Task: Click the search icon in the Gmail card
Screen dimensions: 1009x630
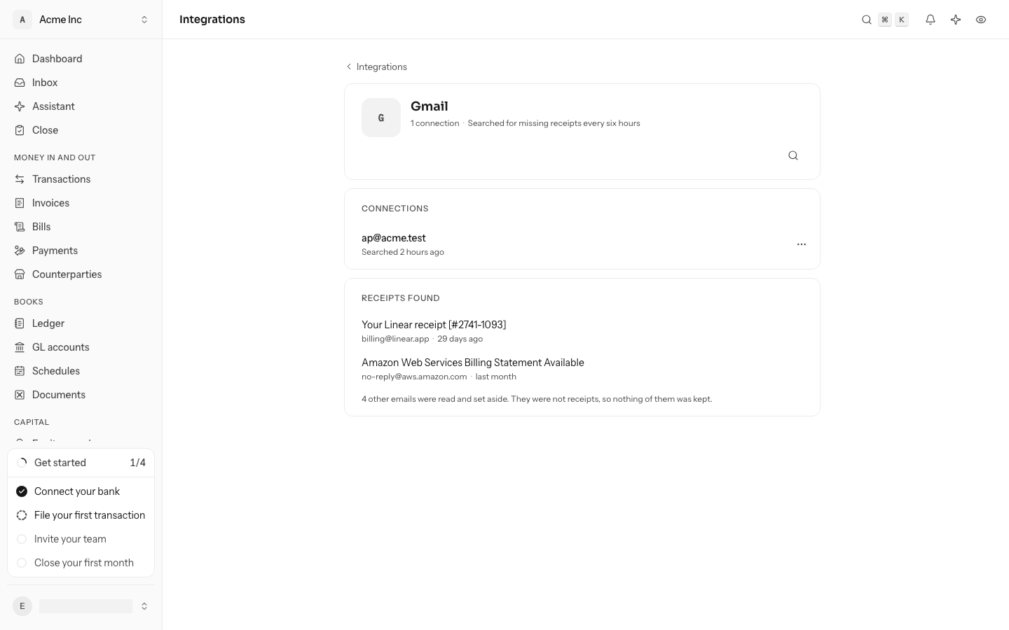Action: click(x=793, y=155)
